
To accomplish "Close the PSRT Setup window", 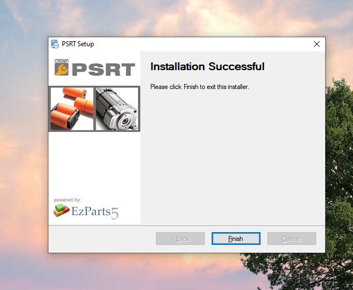I will pos(316,44).
